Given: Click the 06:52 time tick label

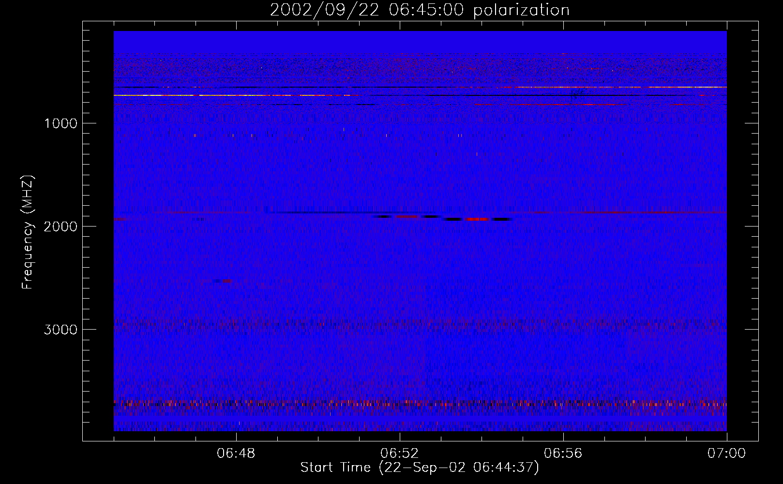Looking at the screenshot, I should click(x=400, y=454).
